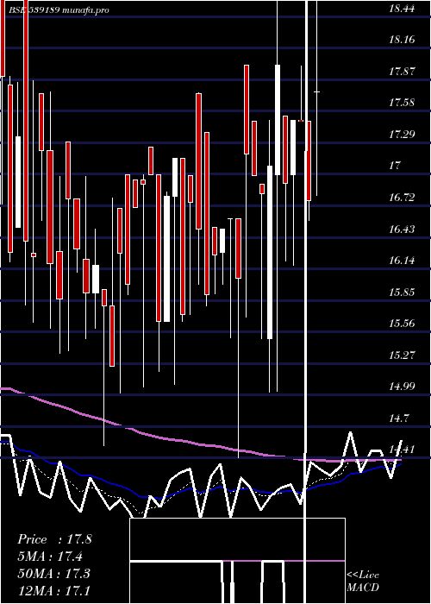Click the <<Live MACD label
Screen dimensions: 431x604
point(363,582)
